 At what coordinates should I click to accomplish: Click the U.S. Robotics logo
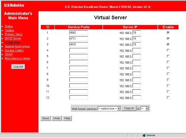[14, 5]
